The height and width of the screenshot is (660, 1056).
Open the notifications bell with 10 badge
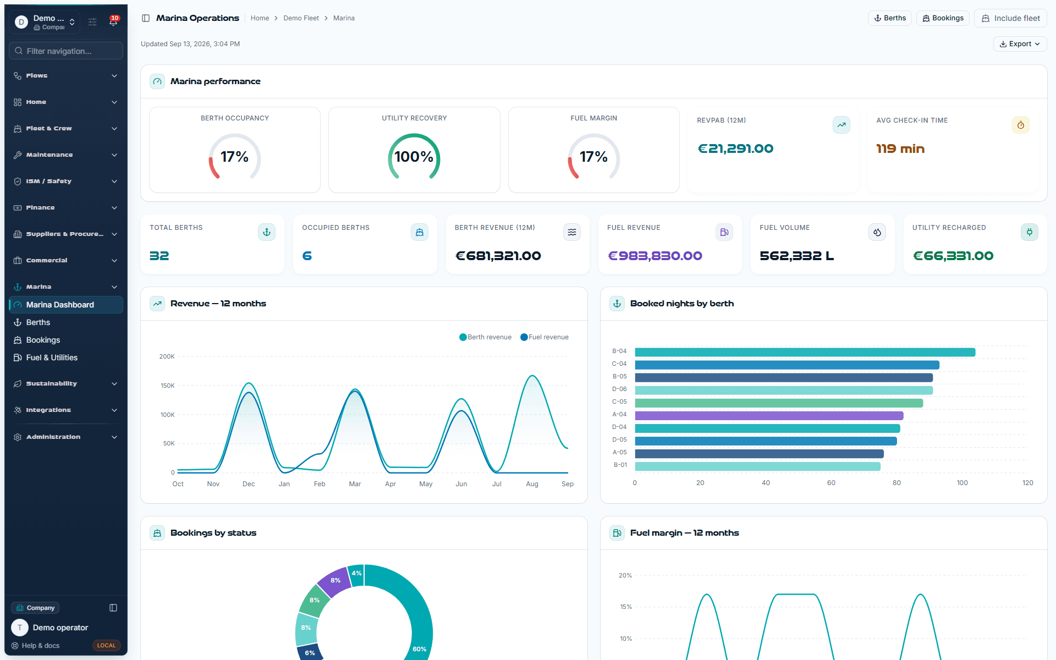click(x=113, y=21)
